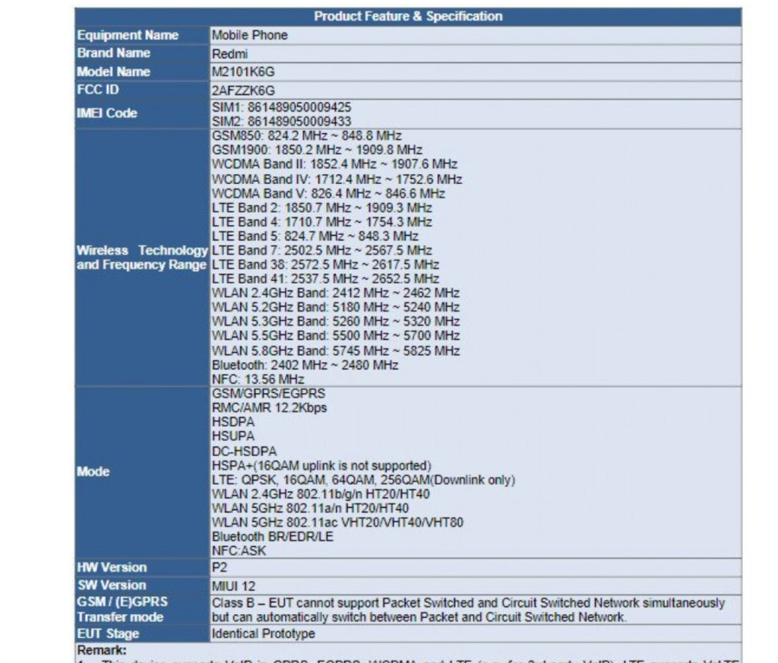
Task: Click the Identical Prototype EUT Stage value
Action: (262, 634)
